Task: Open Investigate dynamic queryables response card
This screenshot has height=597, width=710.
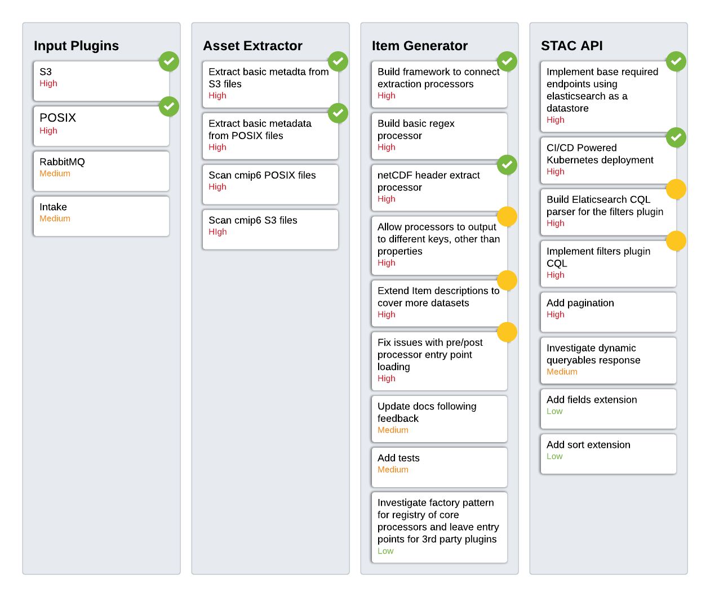Action: (609, 360)
